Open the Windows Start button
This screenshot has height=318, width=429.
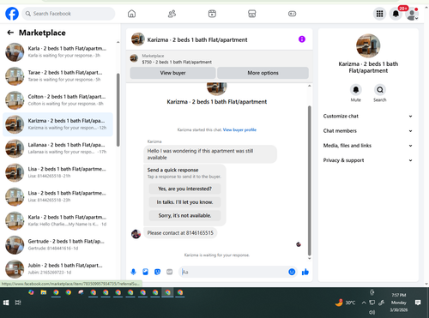(6, 303)
